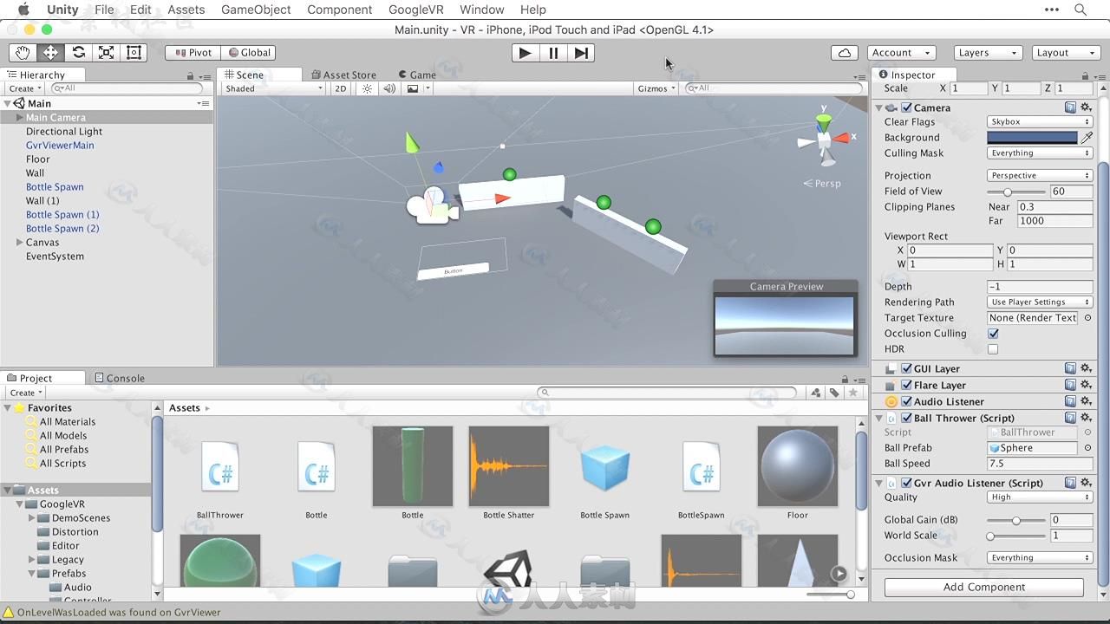Select the Bottle Shatter audio asset
Screen dimensions: 1110x624
[509, 473]
